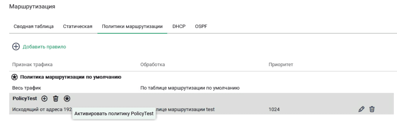Screen dimensions: 397x121
Task: Select the Политики маршрутизации tab
Action: [132, 27]
